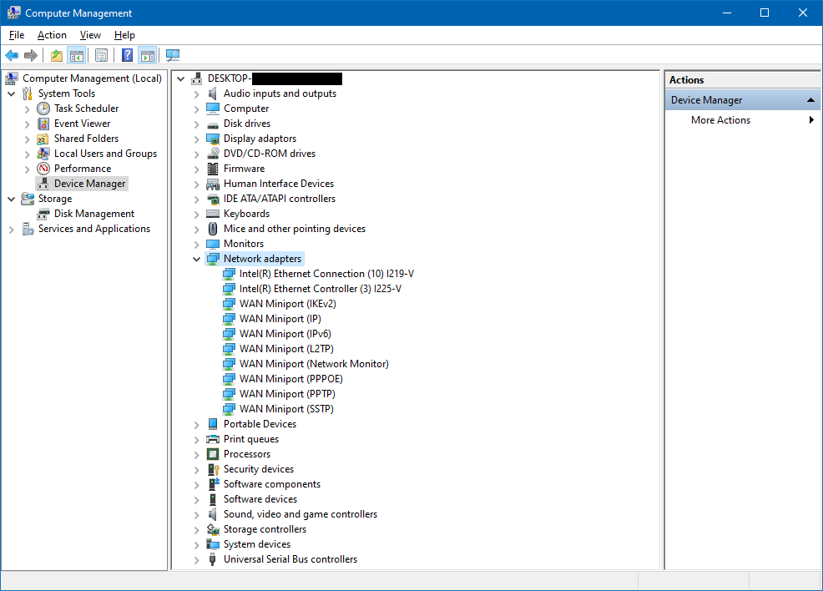Click the Event Viewer icon

[43, 124]
